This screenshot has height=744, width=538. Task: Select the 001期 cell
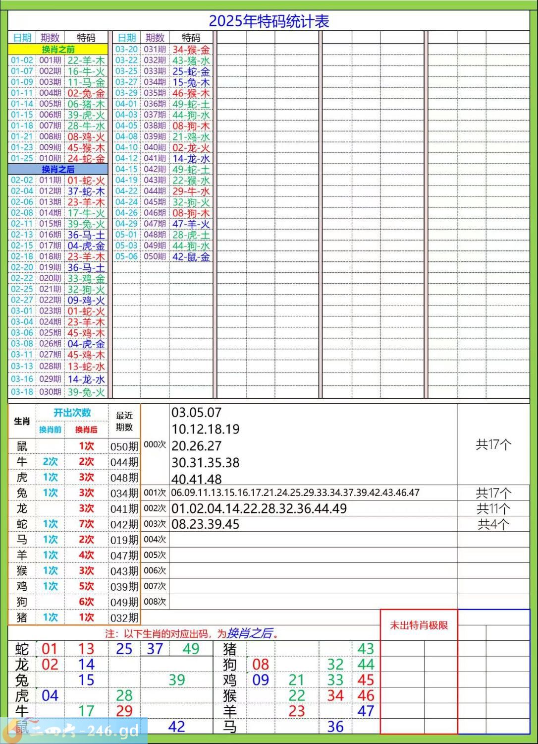click(50, 60)
